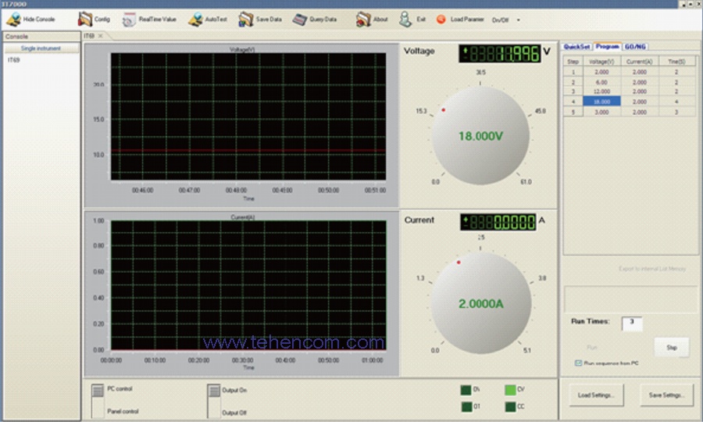The width and height of the screenshot is (703, 422).
Task: Open the Config toolbar icon
Action: (x=84, y=20)
